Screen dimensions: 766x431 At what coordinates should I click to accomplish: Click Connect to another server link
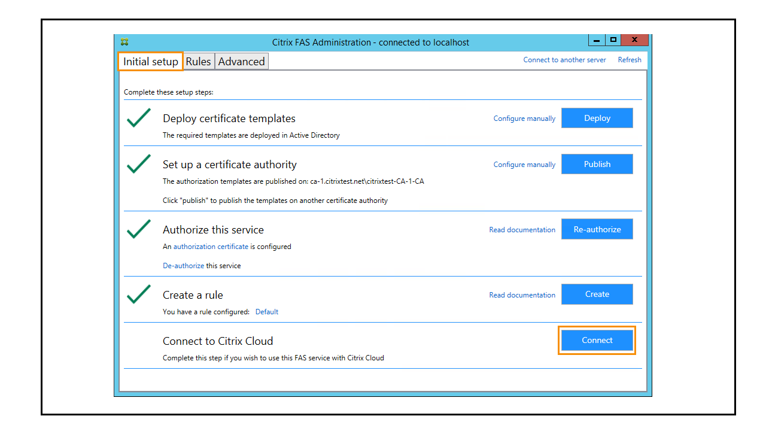(565, 60)
